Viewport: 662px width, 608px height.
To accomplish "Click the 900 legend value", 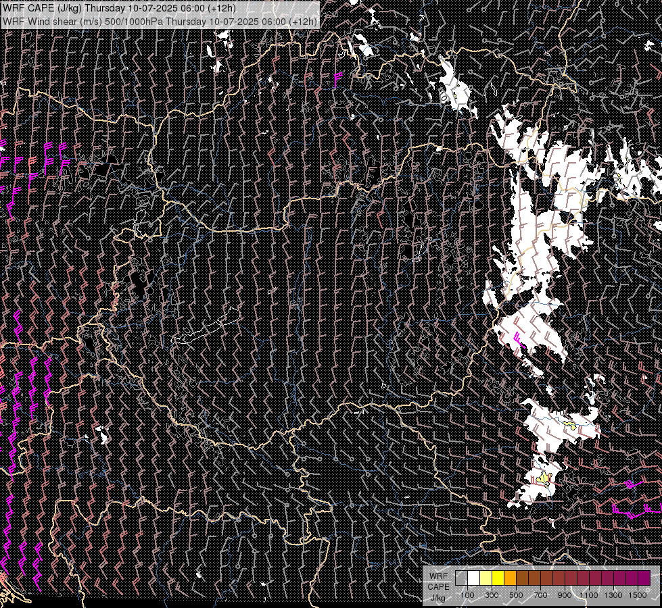I will point(565,595).
